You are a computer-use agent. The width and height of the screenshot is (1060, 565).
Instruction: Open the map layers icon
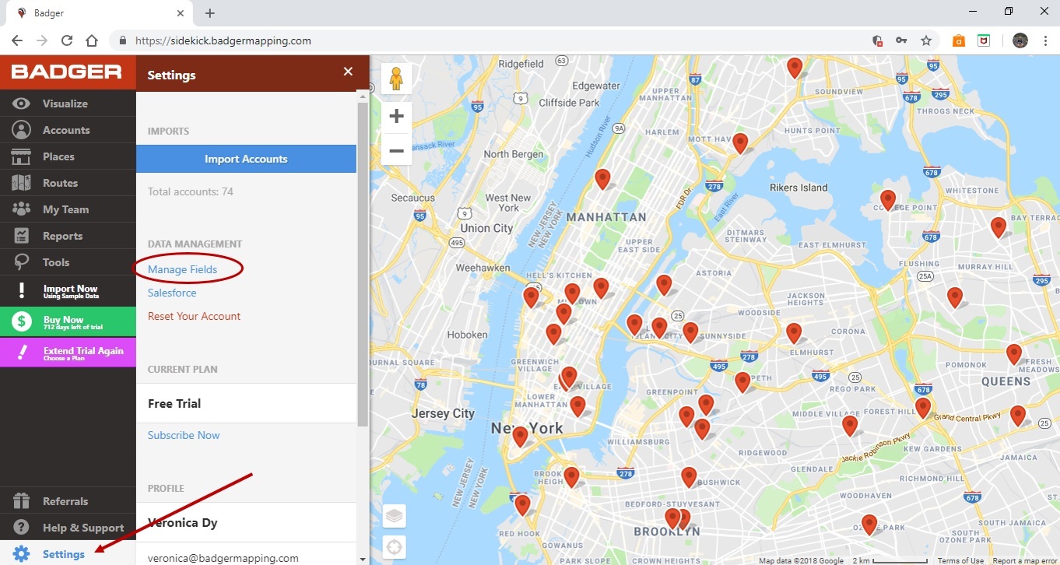tap(395, 516)
